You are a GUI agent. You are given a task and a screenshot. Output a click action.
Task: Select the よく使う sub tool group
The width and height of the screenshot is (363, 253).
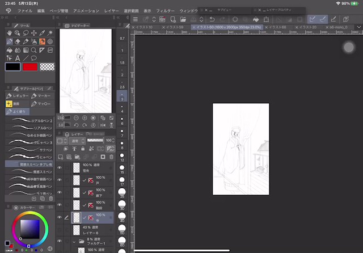[x=18, y=112]
